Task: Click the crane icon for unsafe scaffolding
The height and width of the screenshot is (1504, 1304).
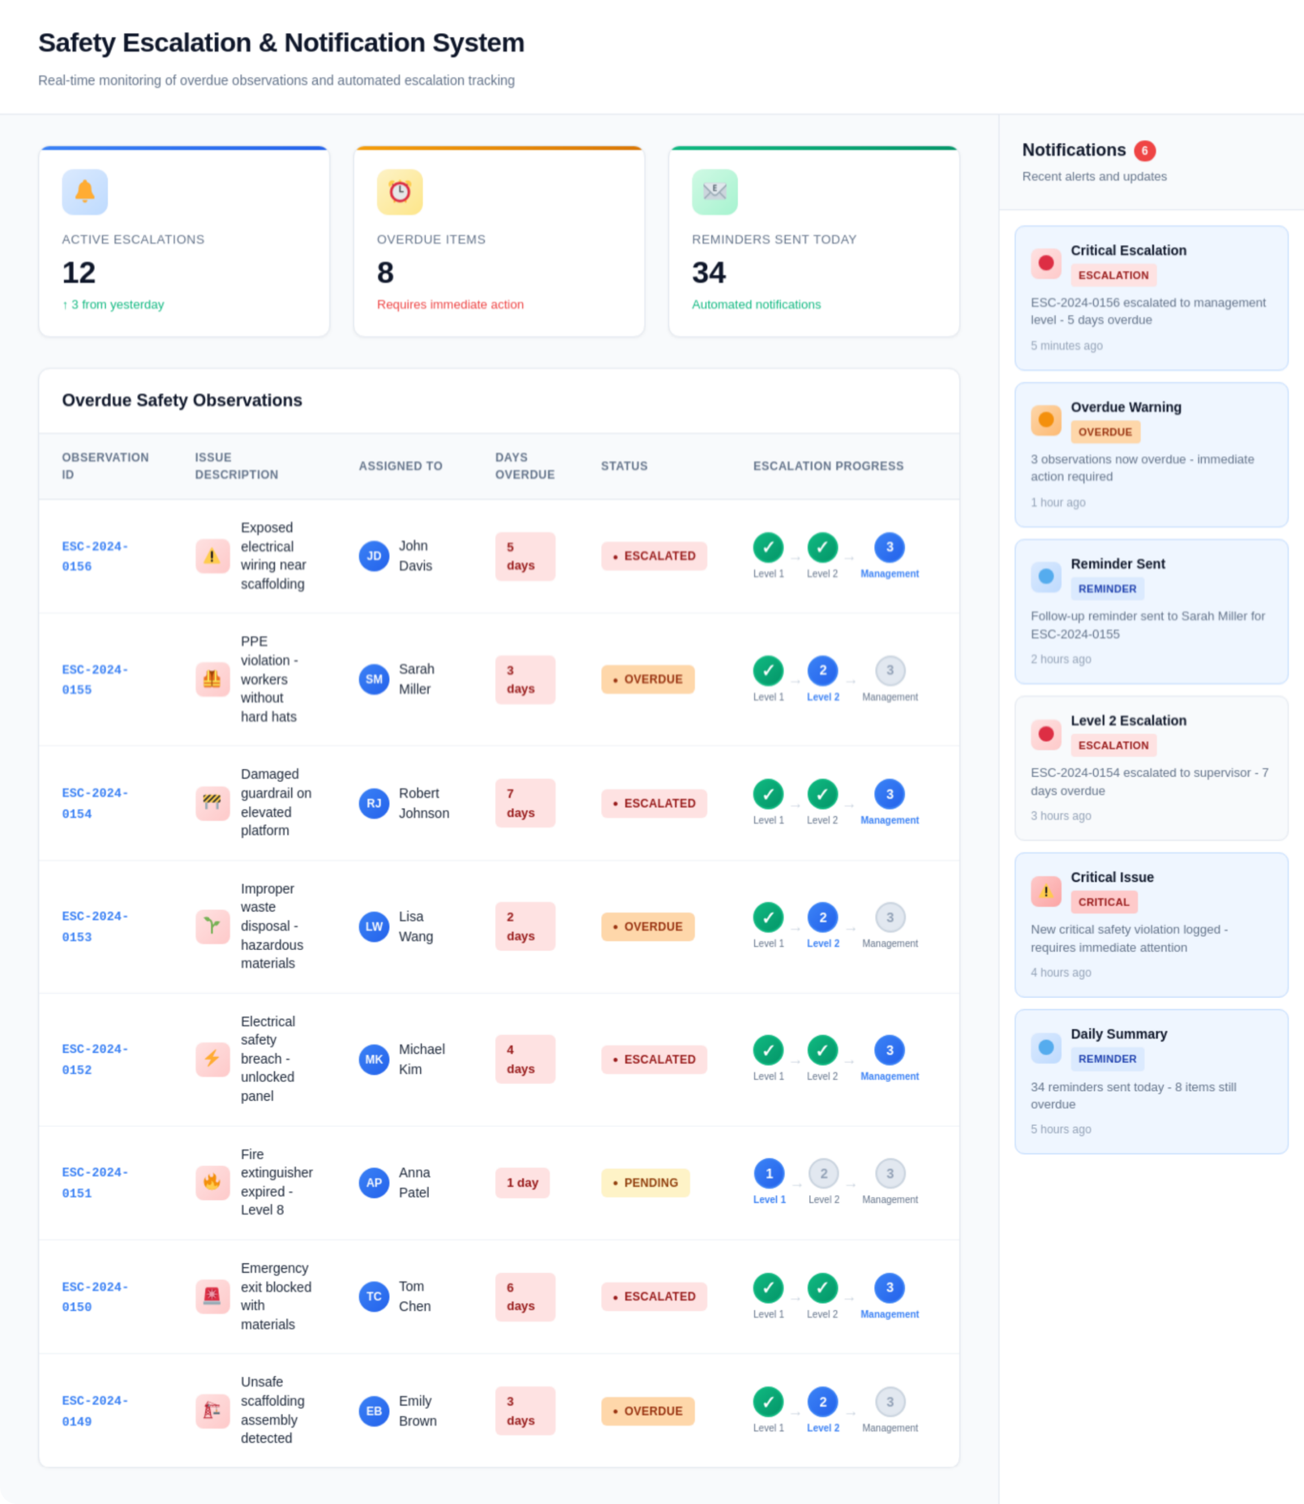Action: pos(212,1410)
